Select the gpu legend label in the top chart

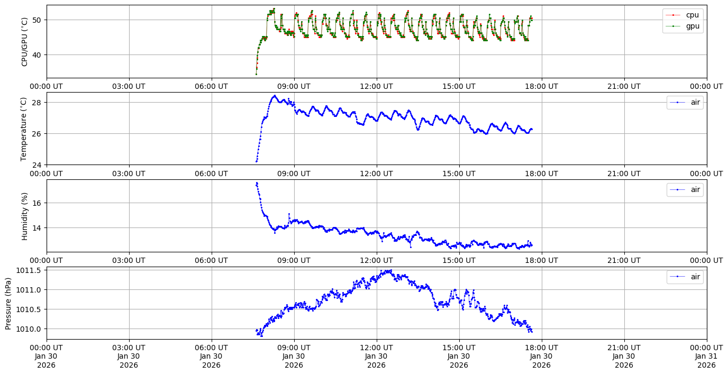coord(692,25)
